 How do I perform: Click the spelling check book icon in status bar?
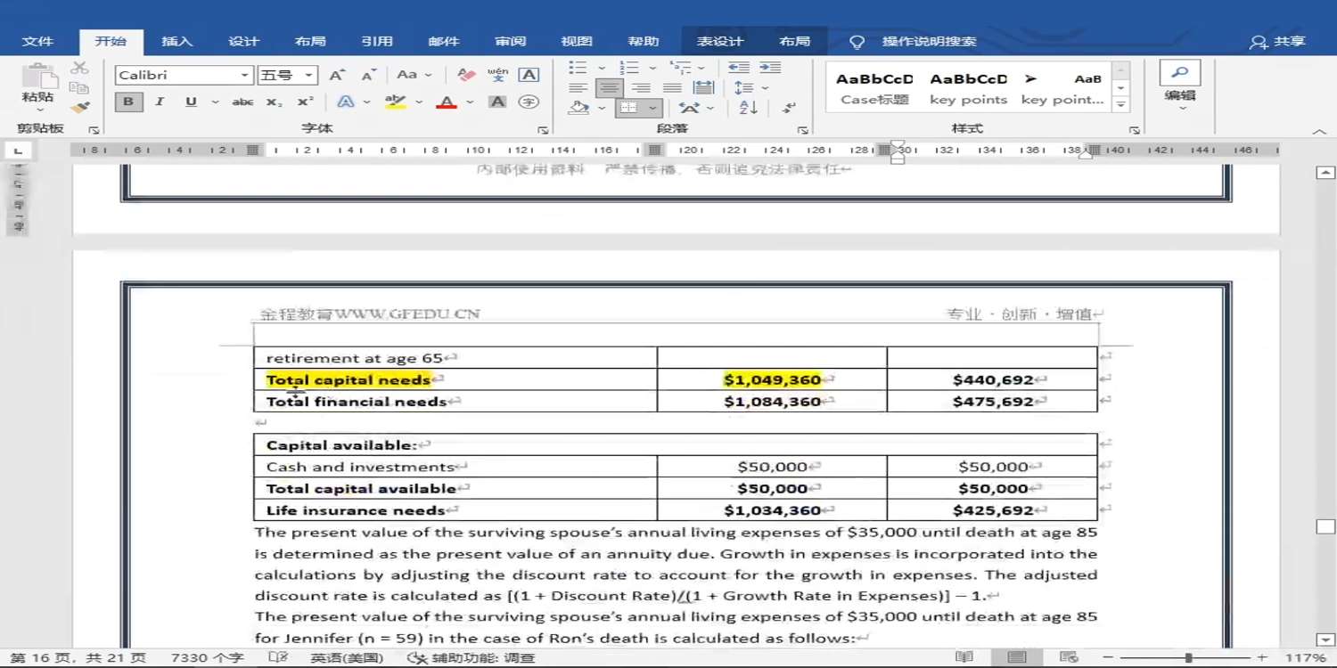click(x=278, y=658)
